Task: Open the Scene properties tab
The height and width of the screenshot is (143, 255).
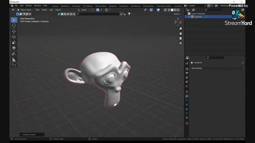Action: coord(187,82)
